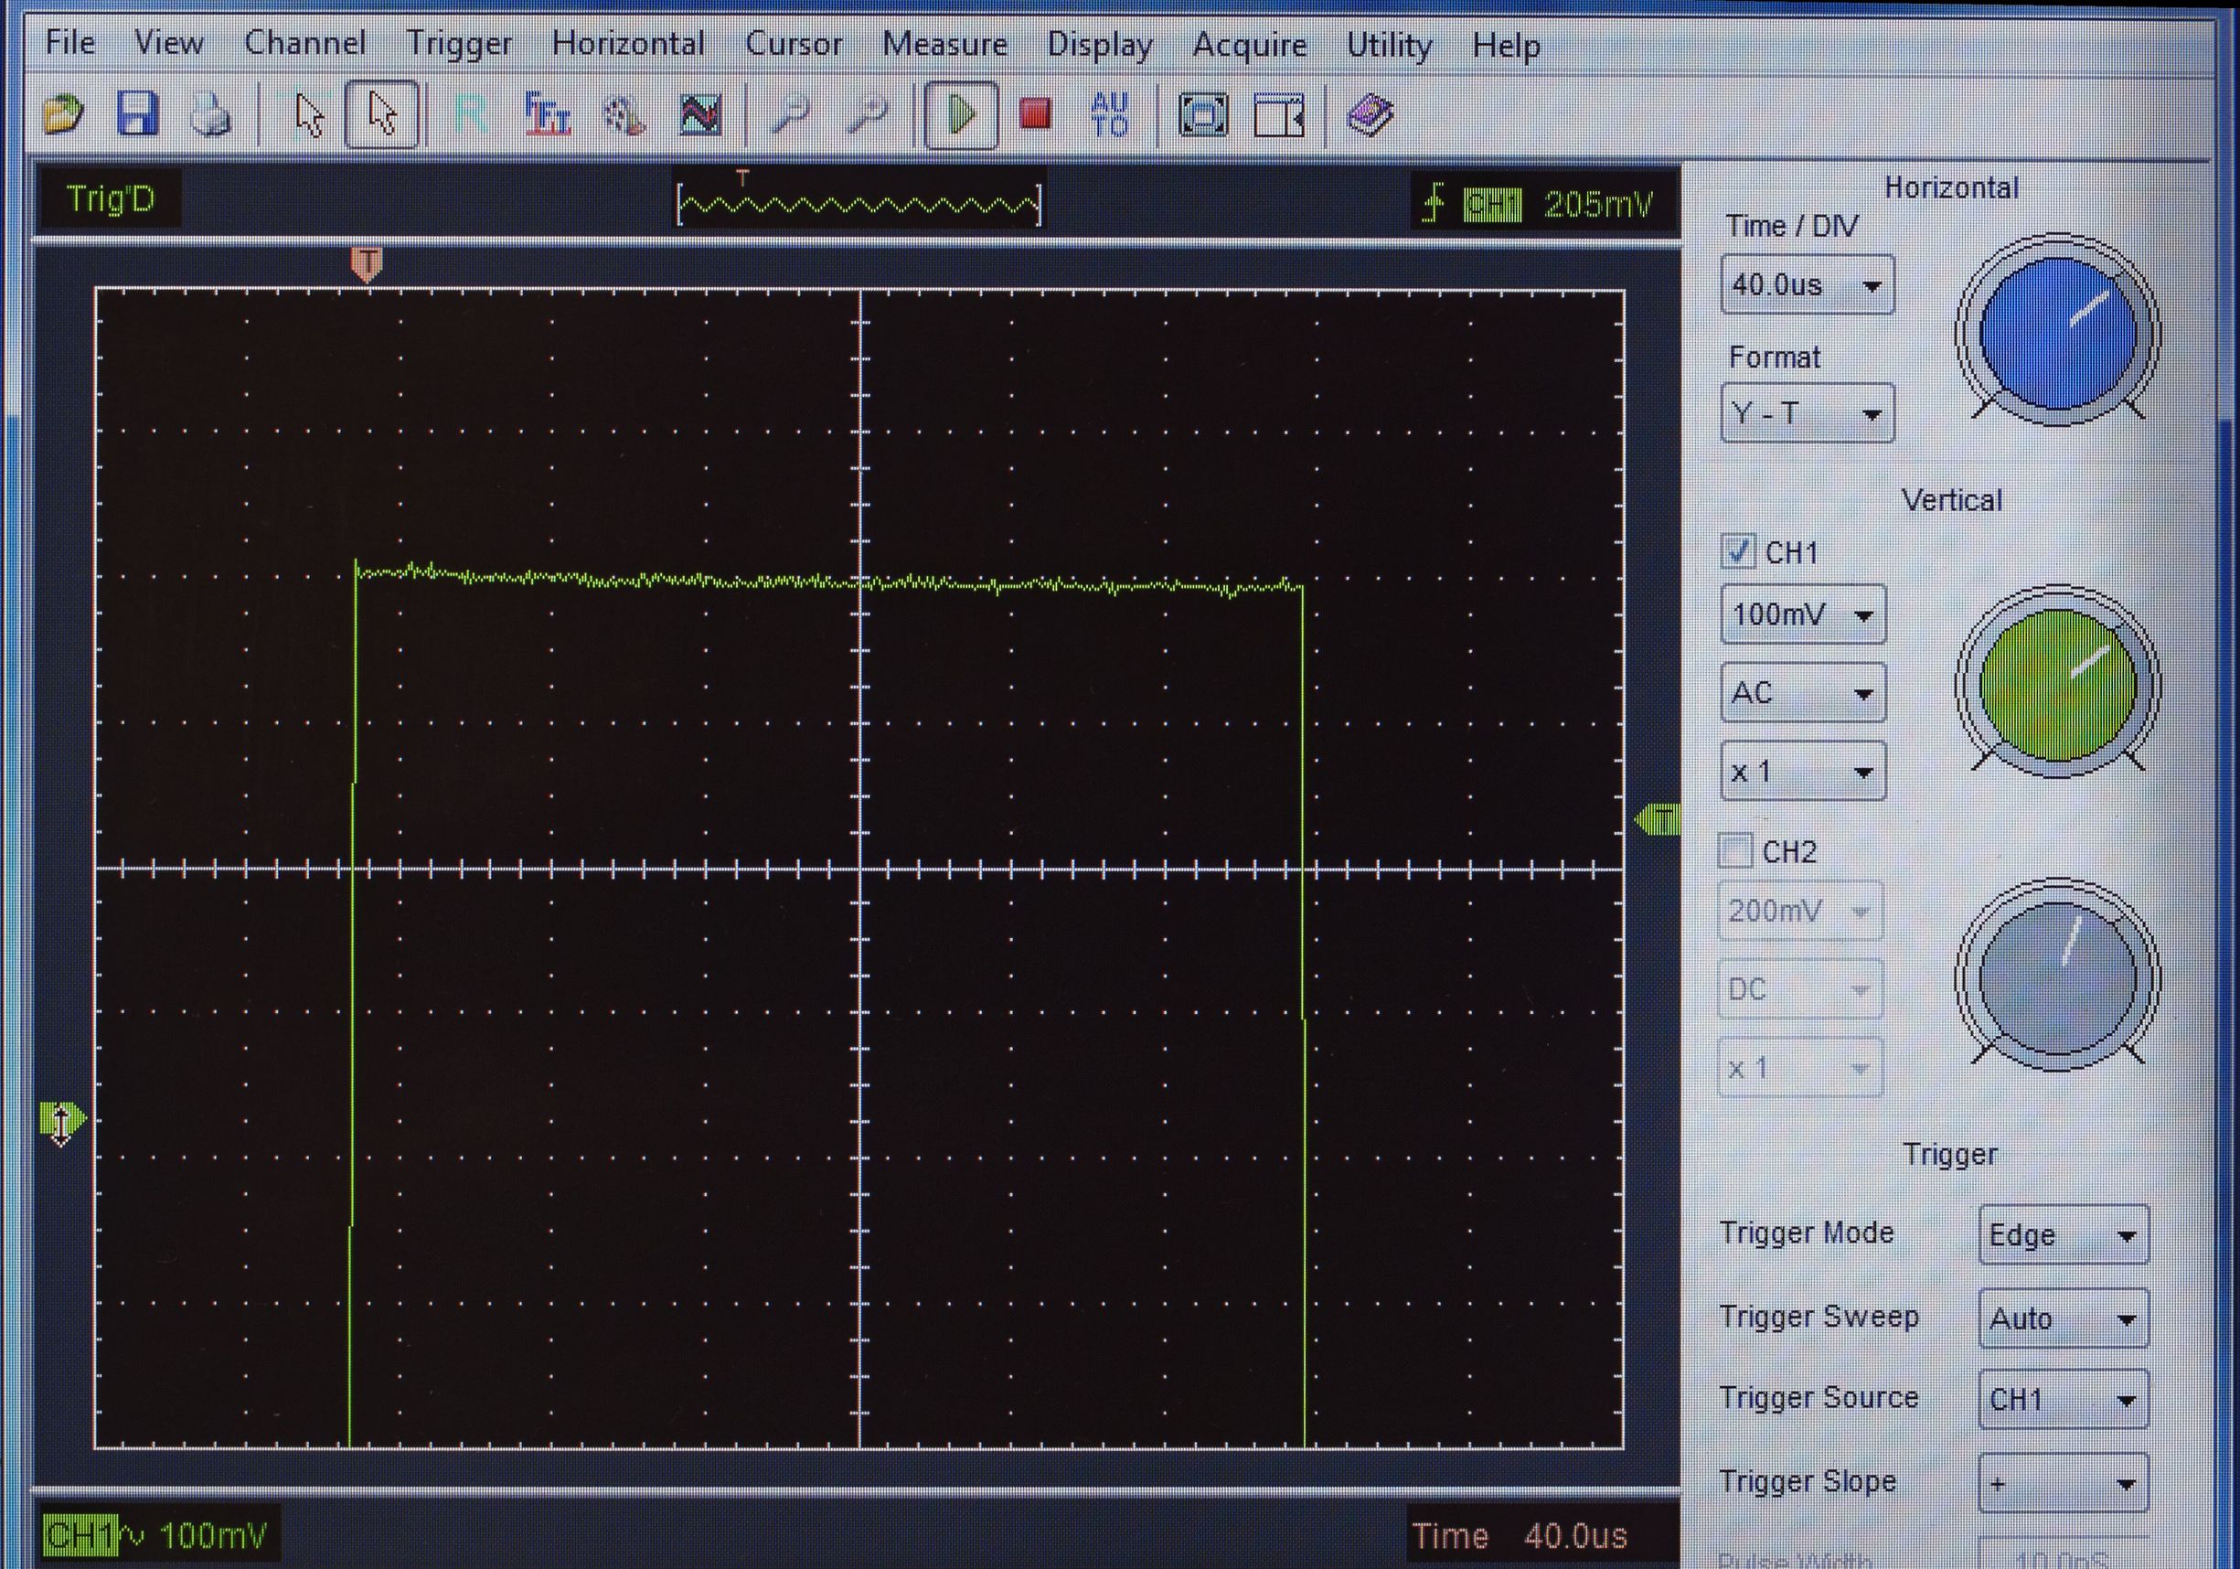Expand the CH1 100mV voltage dropdown
The image size is (2240, 1569).
tap(1803, 614)
